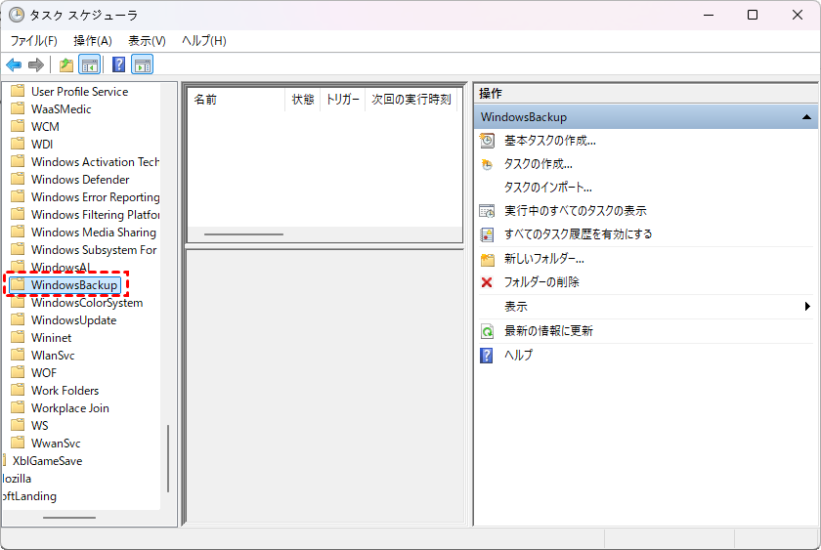Click the 新しいフォルダー folder icon
Viewport: 821px width, 550px height.
[488, 260]
